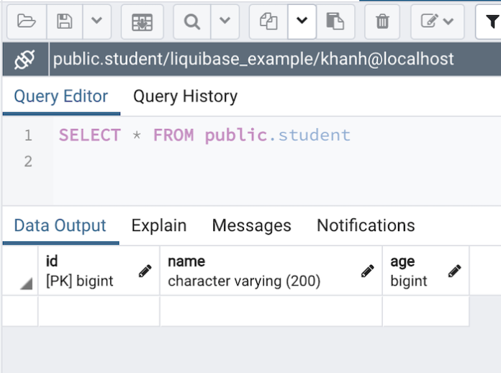This screenshot has height=373, width=501.
Task: Open the Messages tab
Action: 251,225
